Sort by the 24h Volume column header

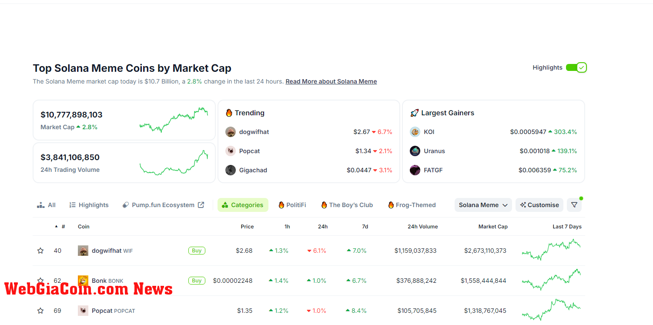[423, 227]
